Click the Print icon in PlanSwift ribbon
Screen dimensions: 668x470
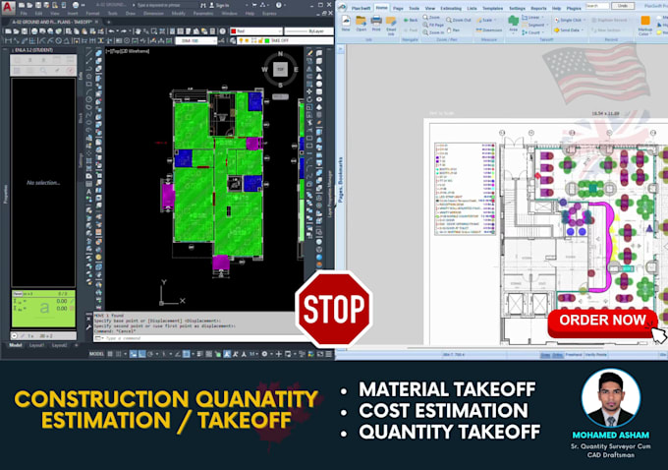point(376,23)
